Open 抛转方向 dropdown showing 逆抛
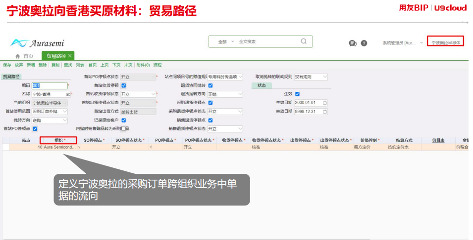The image size is (473, 240). pyautogui.click(x=50, y=120)
